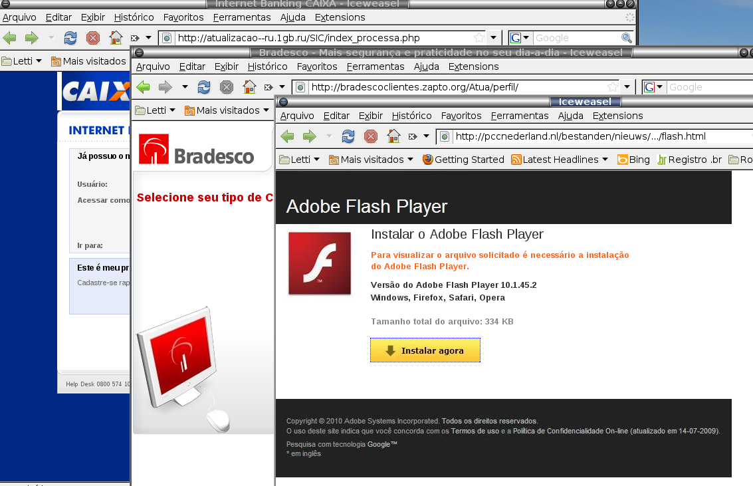The height and width of the screenshot is (486, 753).
Task: Click the stop icon in the Bradesco window
Action: tap(227, 87)
